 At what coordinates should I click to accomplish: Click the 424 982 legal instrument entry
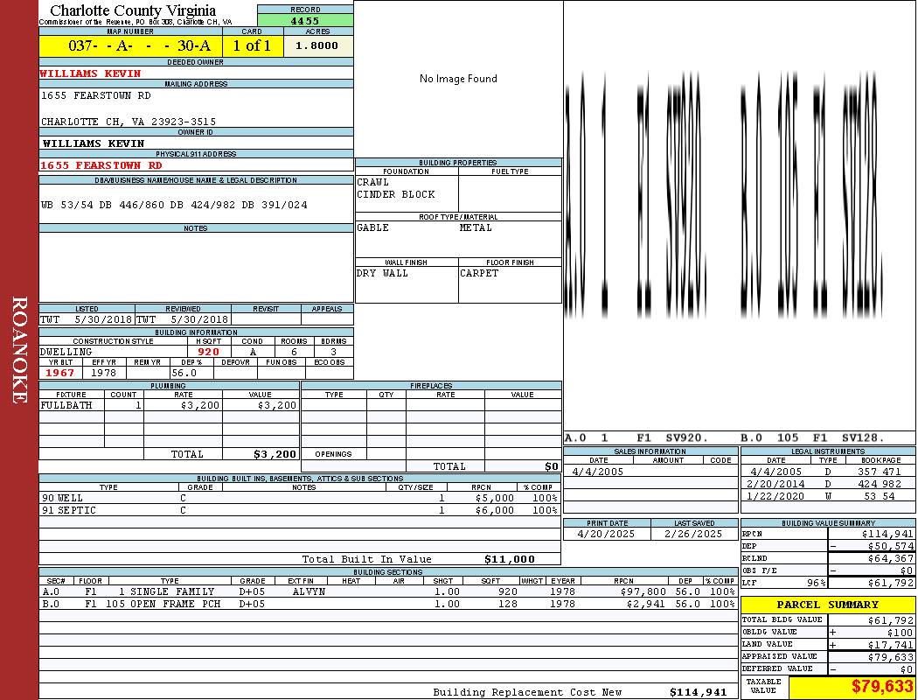point(879,484)
